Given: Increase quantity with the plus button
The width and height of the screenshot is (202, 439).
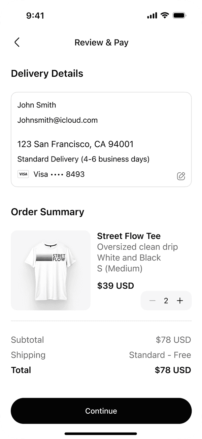Looking at the screenshot, I should [x=180, y=301].
